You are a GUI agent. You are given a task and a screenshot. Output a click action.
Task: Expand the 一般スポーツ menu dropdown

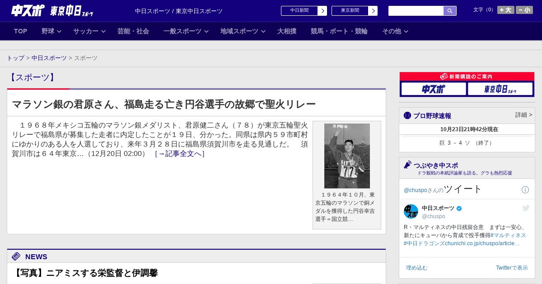186,31
